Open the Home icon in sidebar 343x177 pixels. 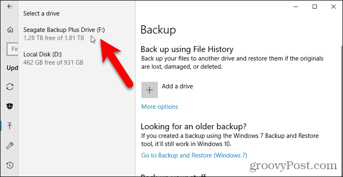10,30
